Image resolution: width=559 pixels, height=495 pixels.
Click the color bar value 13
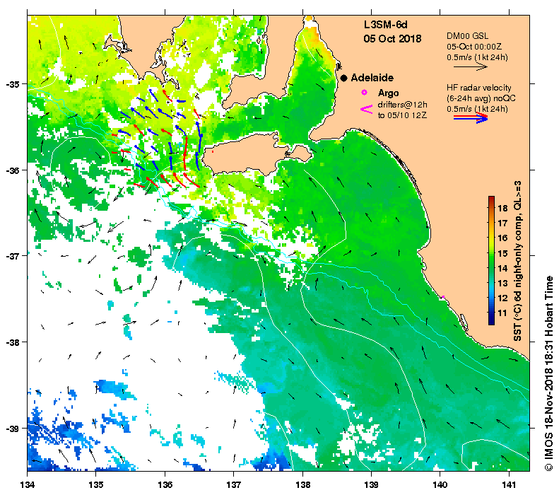click(x=502, y=283)
